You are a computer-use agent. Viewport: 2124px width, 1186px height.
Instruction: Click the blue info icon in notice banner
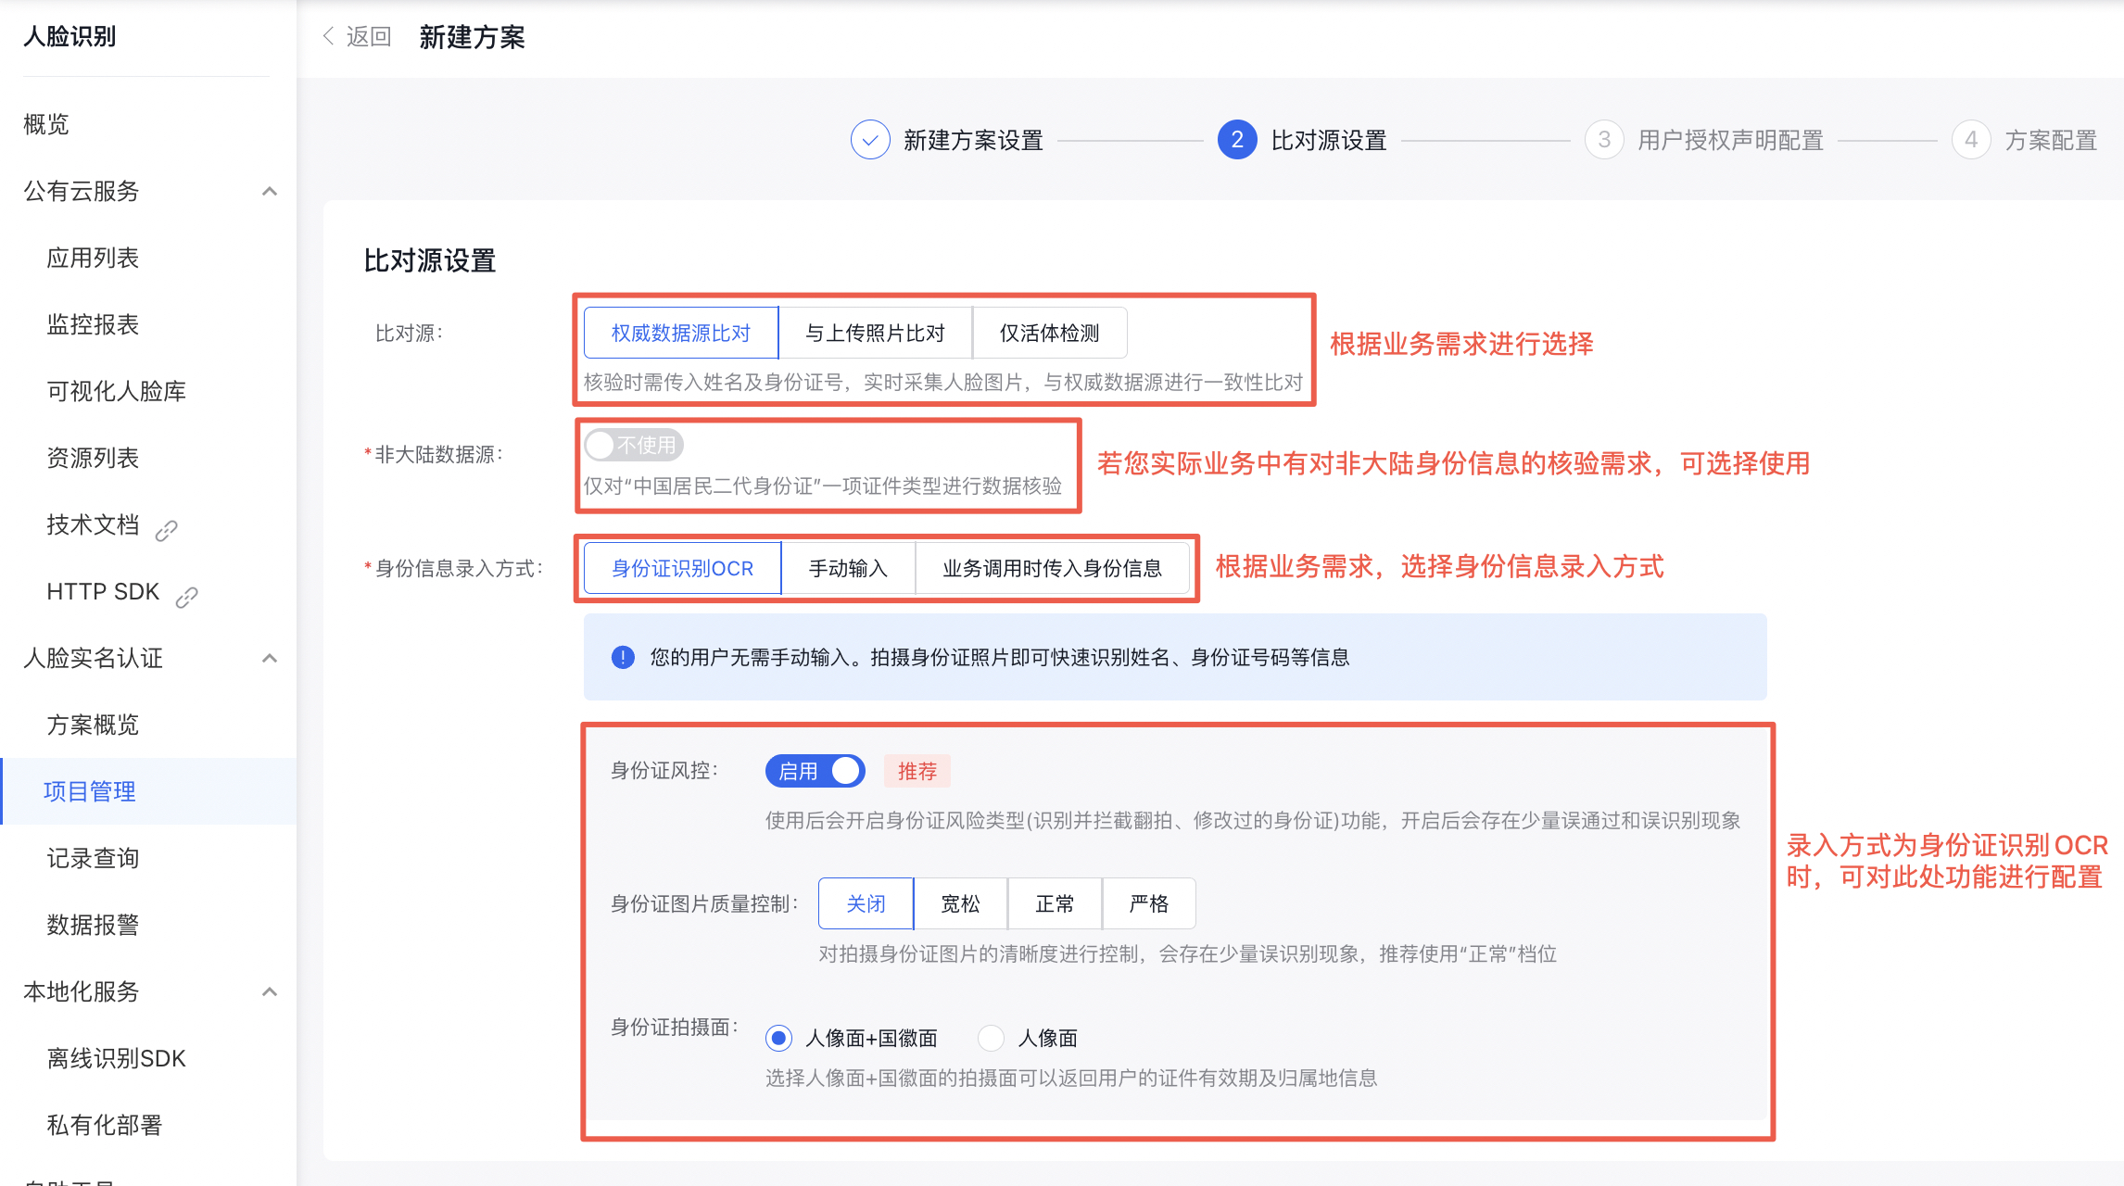[x=623, y=657]
